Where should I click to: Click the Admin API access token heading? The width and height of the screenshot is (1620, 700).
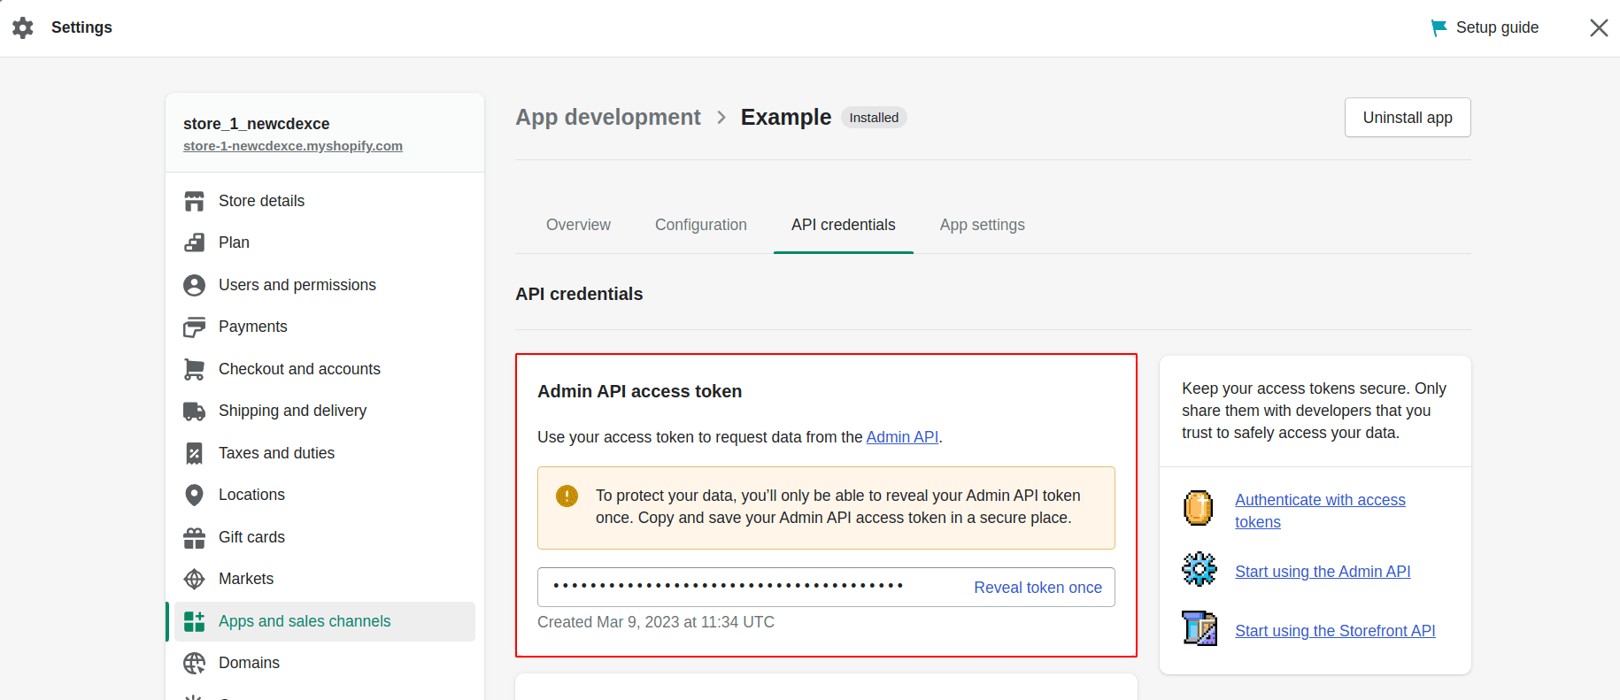click(x=640, y=391)
